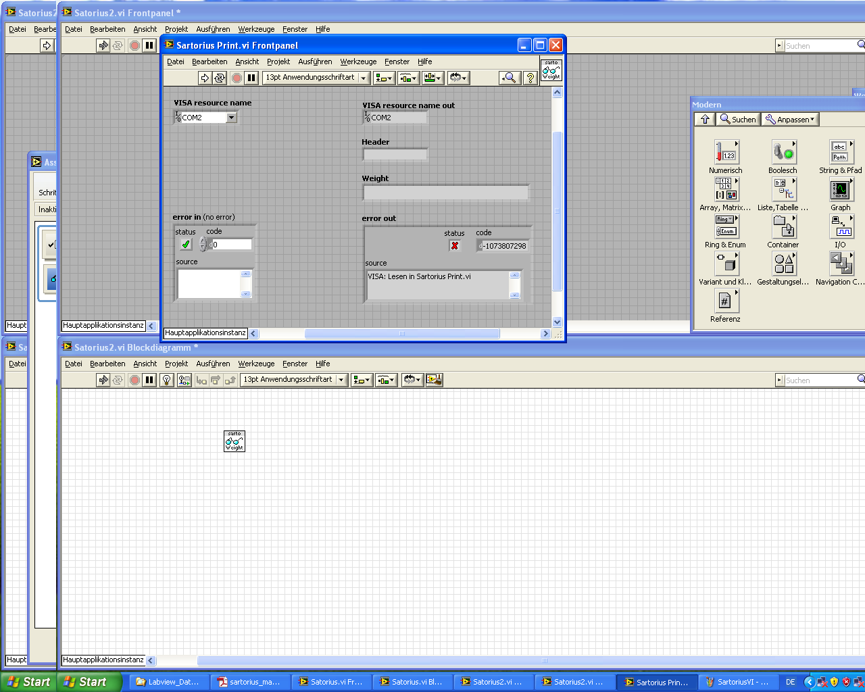This screenshot has height=692, width=865.
Task: Open the Boolesch controls subpalette
Action: pos(783,152)
